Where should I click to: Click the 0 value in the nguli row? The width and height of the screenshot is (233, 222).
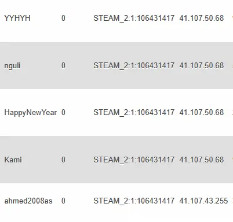[x=63, y=65]
